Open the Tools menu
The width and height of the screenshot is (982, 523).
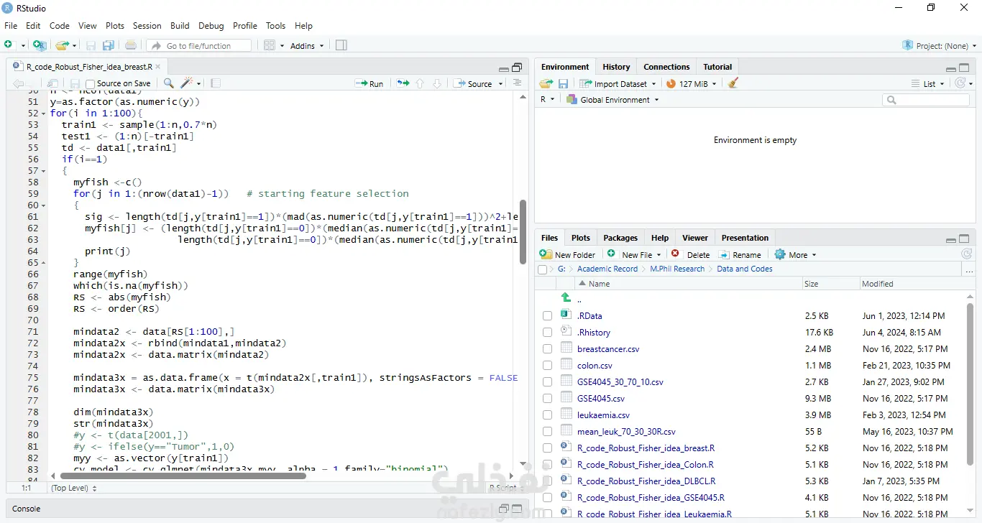275,26
